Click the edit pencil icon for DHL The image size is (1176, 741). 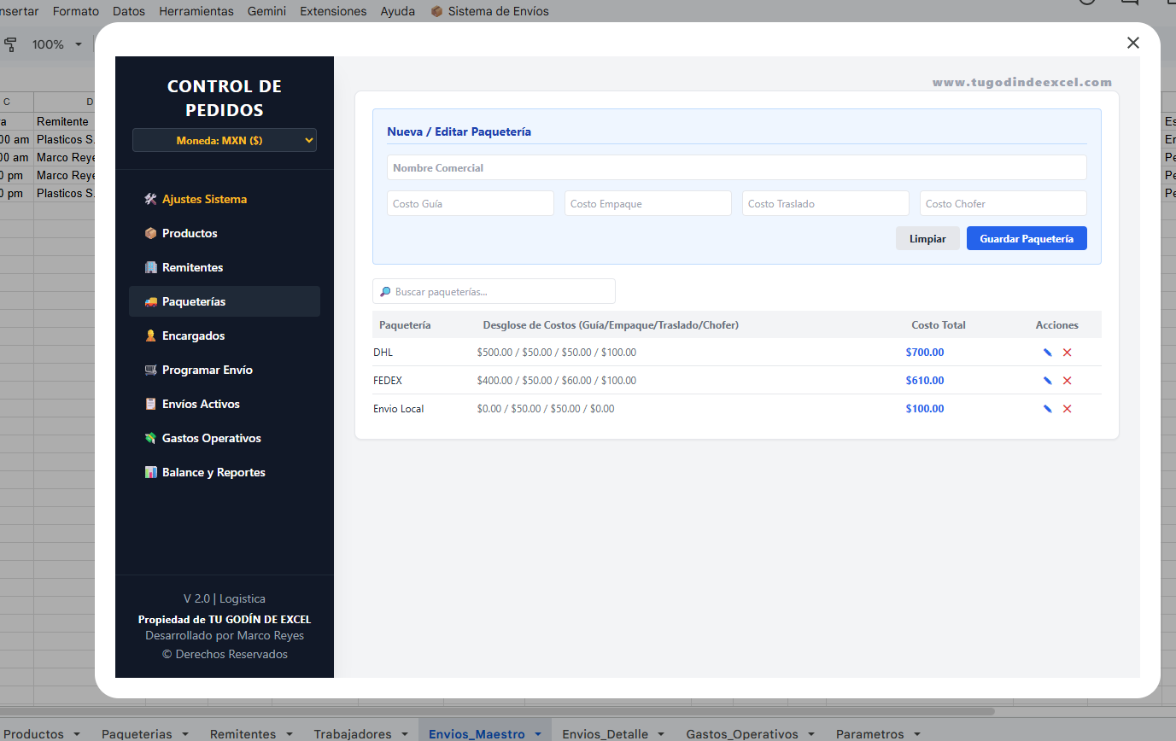[x=1047, y=353]
